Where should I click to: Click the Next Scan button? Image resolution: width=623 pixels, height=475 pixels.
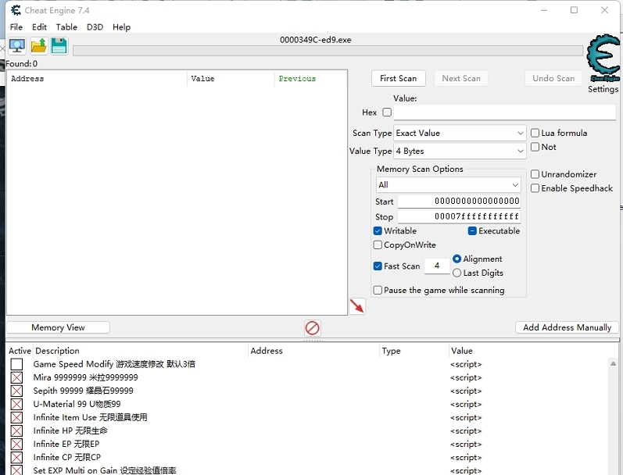tap(461, 78)
